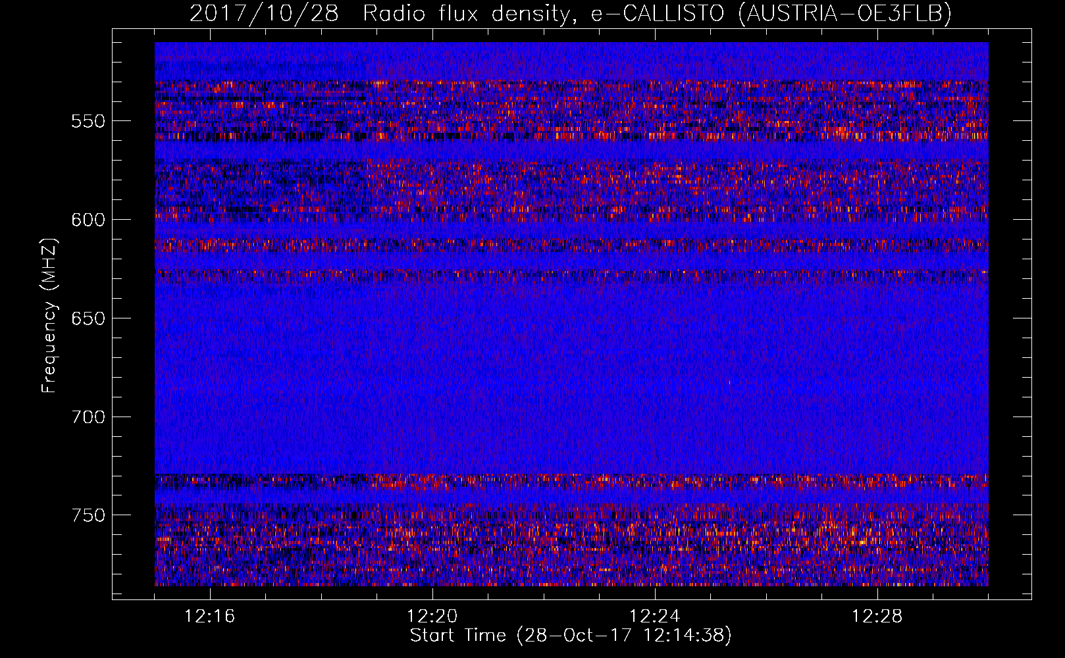The height and width of the screenshot is (658, 1065).
Task: Click the 12:28 time tick label
Action: (877, 617)
